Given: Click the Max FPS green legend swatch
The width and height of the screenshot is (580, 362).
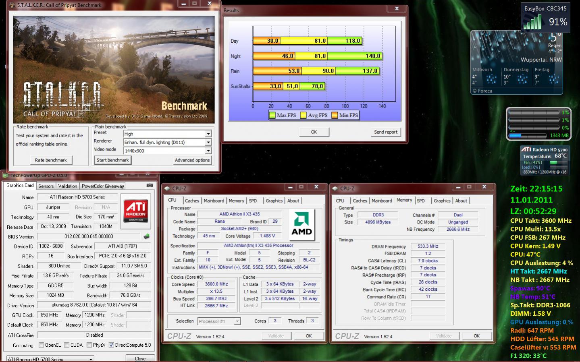Looking at the screenshot, I should (x=272, y=115).
